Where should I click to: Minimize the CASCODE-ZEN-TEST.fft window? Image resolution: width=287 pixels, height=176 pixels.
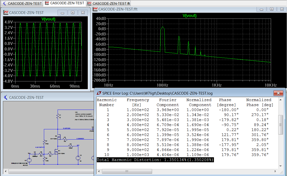point(261,9)
